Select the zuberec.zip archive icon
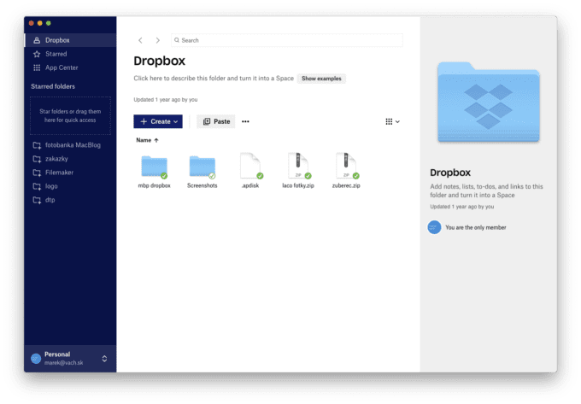The height and width of the screenshot is (404, 581). coord(347,167)
